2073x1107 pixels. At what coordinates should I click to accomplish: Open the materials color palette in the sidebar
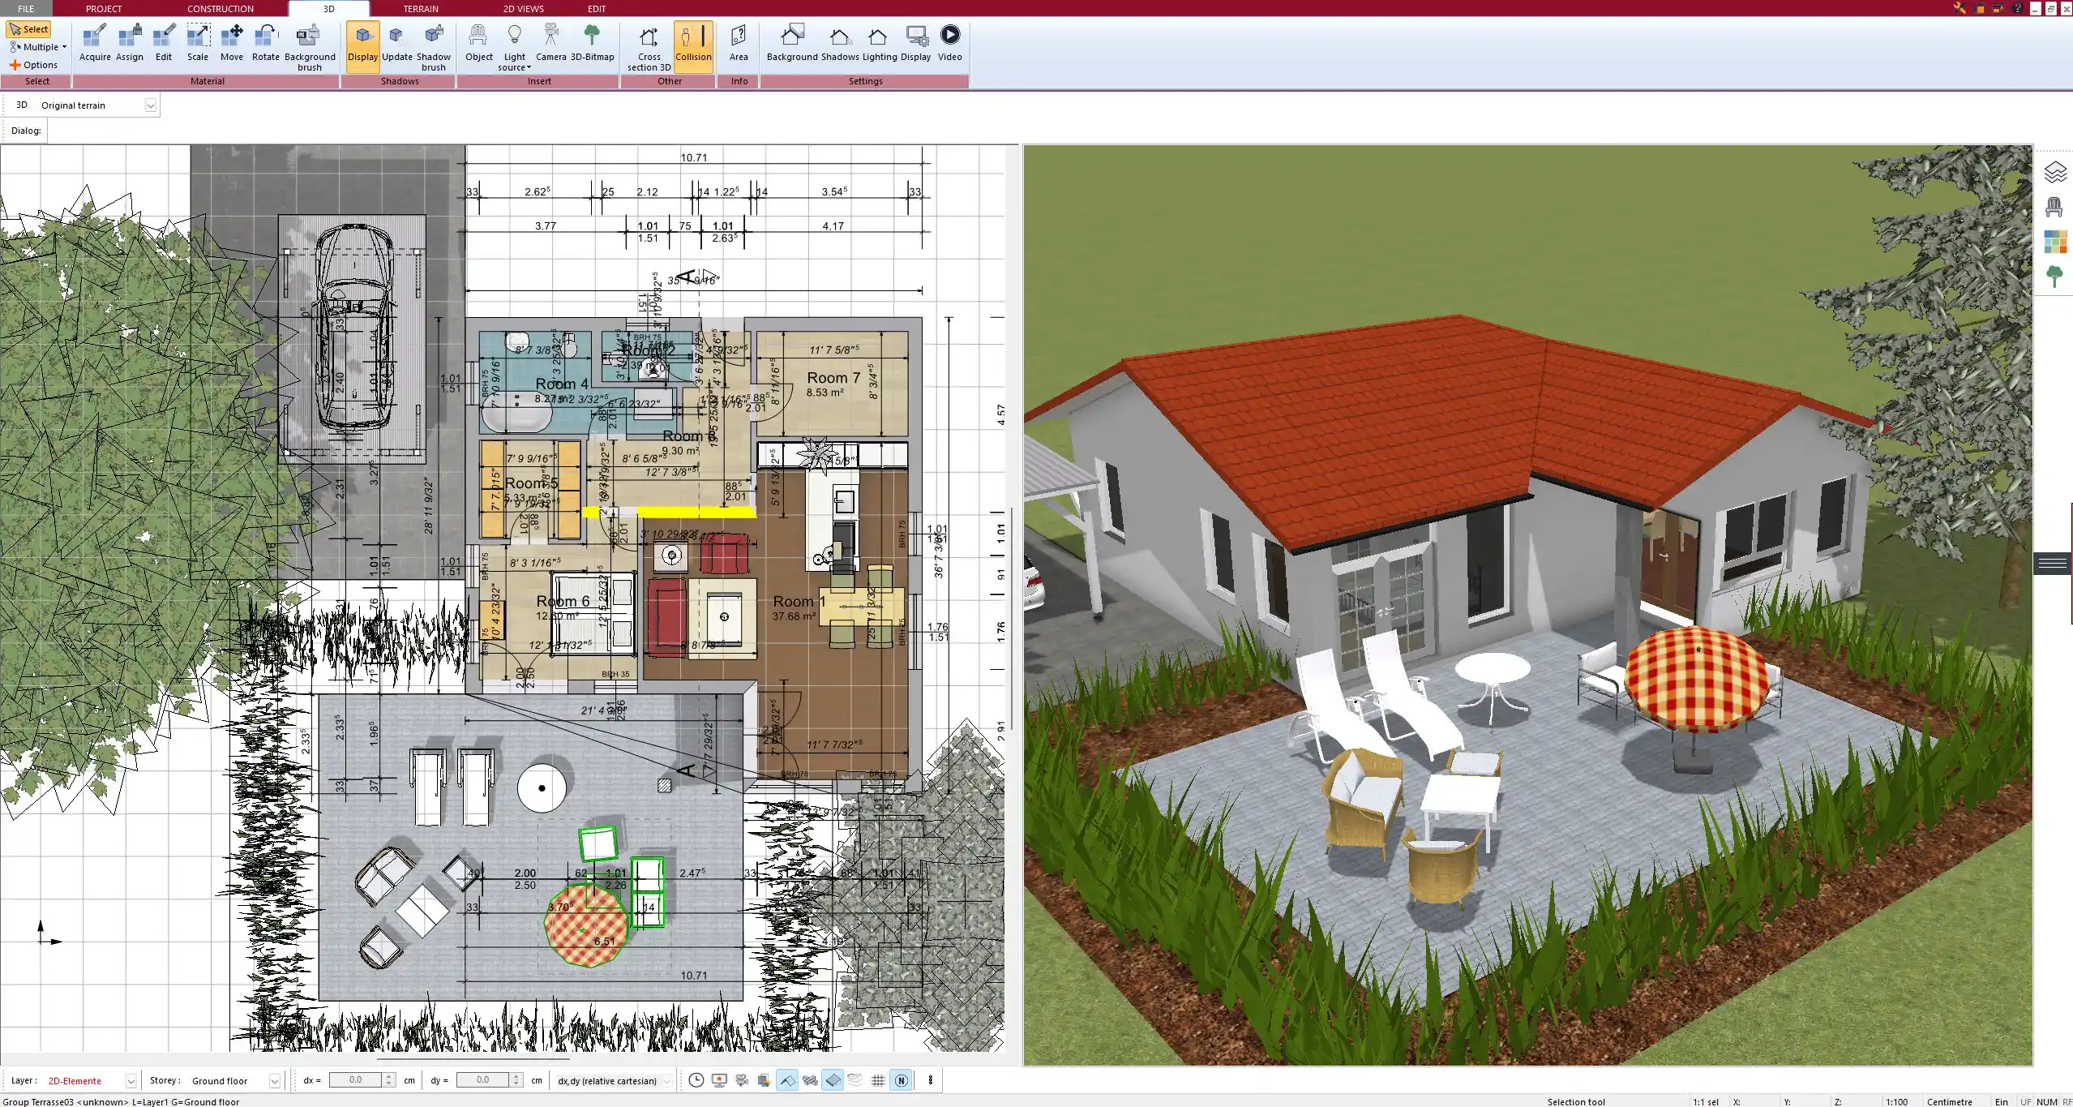(x=2056, y=241)
